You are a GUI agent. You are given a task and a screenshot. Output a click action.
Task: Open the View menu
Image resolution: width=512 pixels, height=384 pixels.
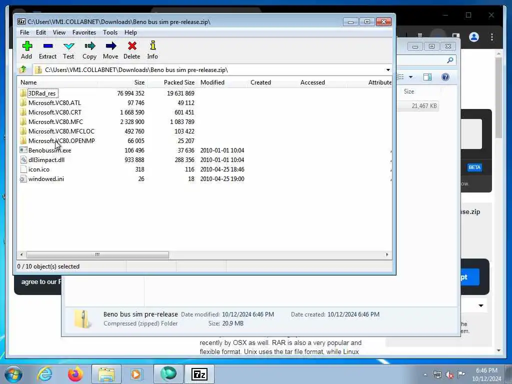(59, 32)
